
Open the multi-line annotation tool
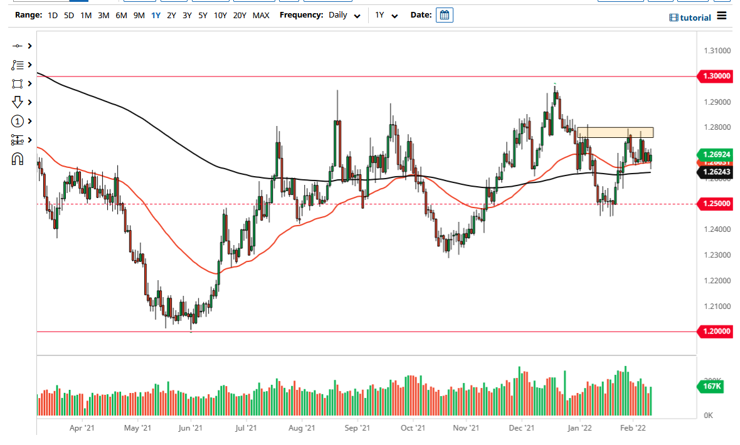[18, 65]
